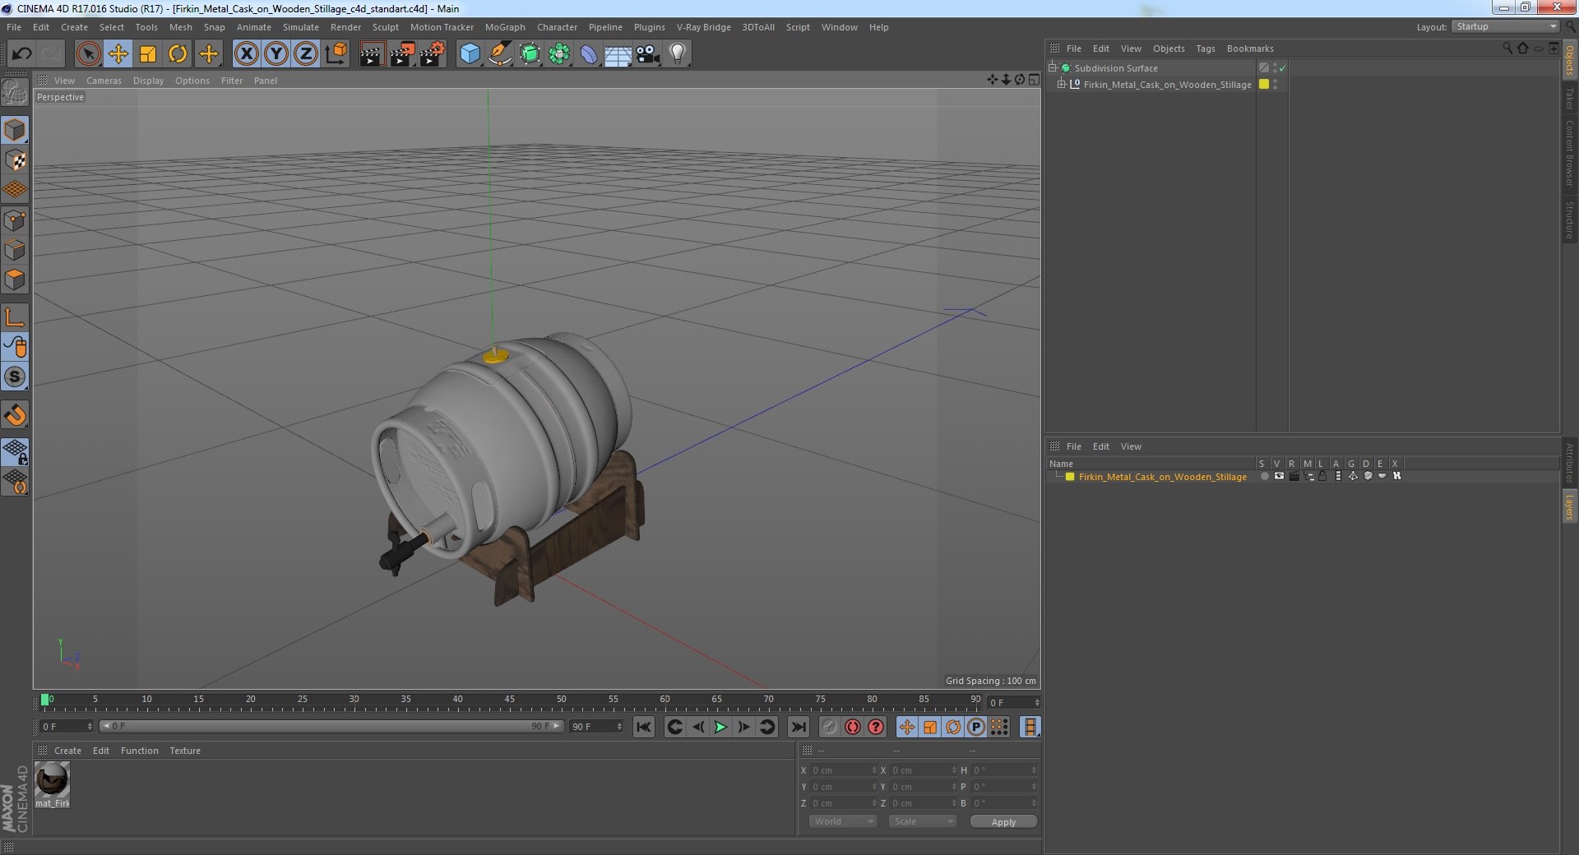Viewport: 1579px width, 855px height.
Task: Toggle X axis lock
Action: coord(246,54)
